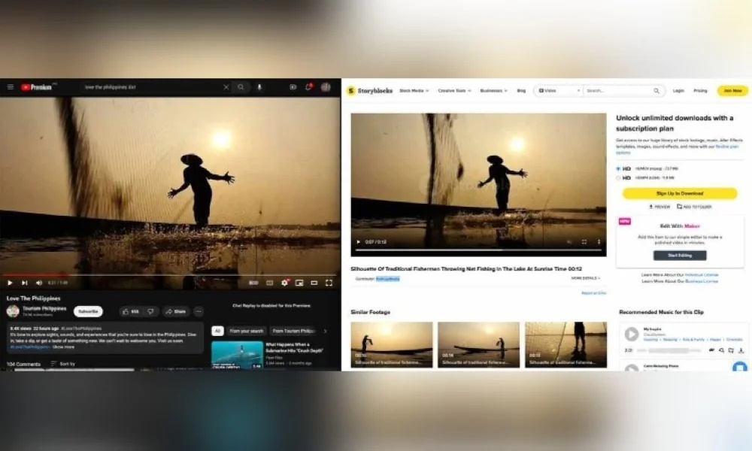Like the Love The Philippines video
This screenshot has height=451, width=752.
coord(130,311)
